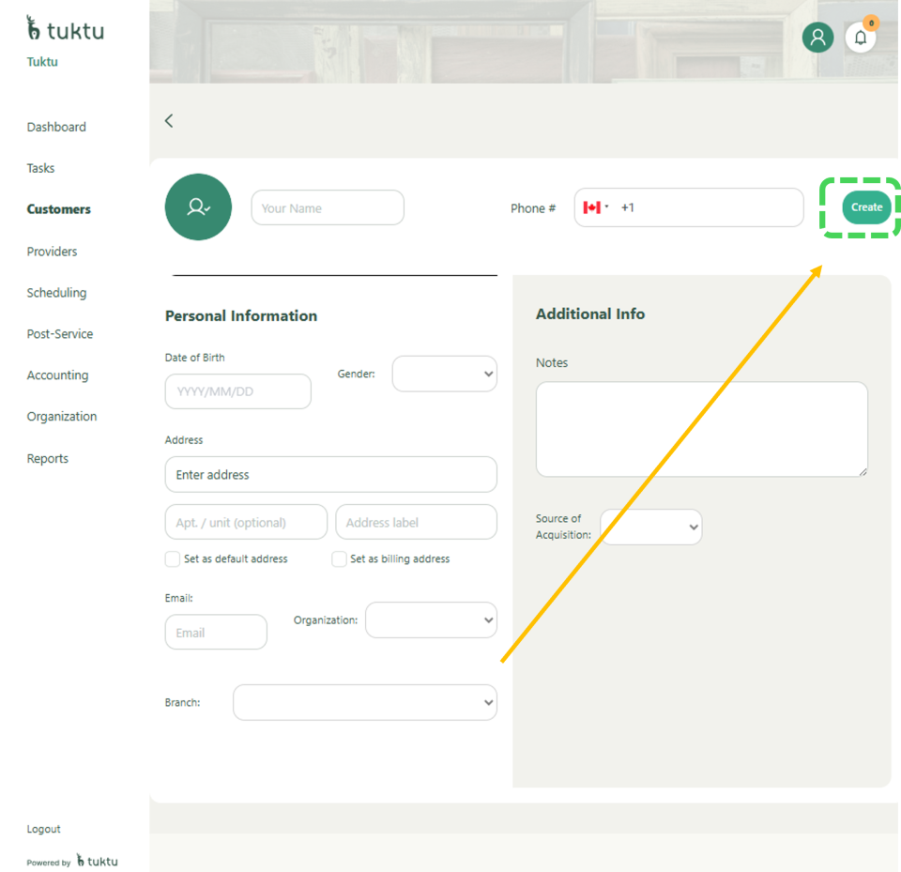Click the Notes text area
The width and height of the screenshot is (901, 872).
point(701,429)
